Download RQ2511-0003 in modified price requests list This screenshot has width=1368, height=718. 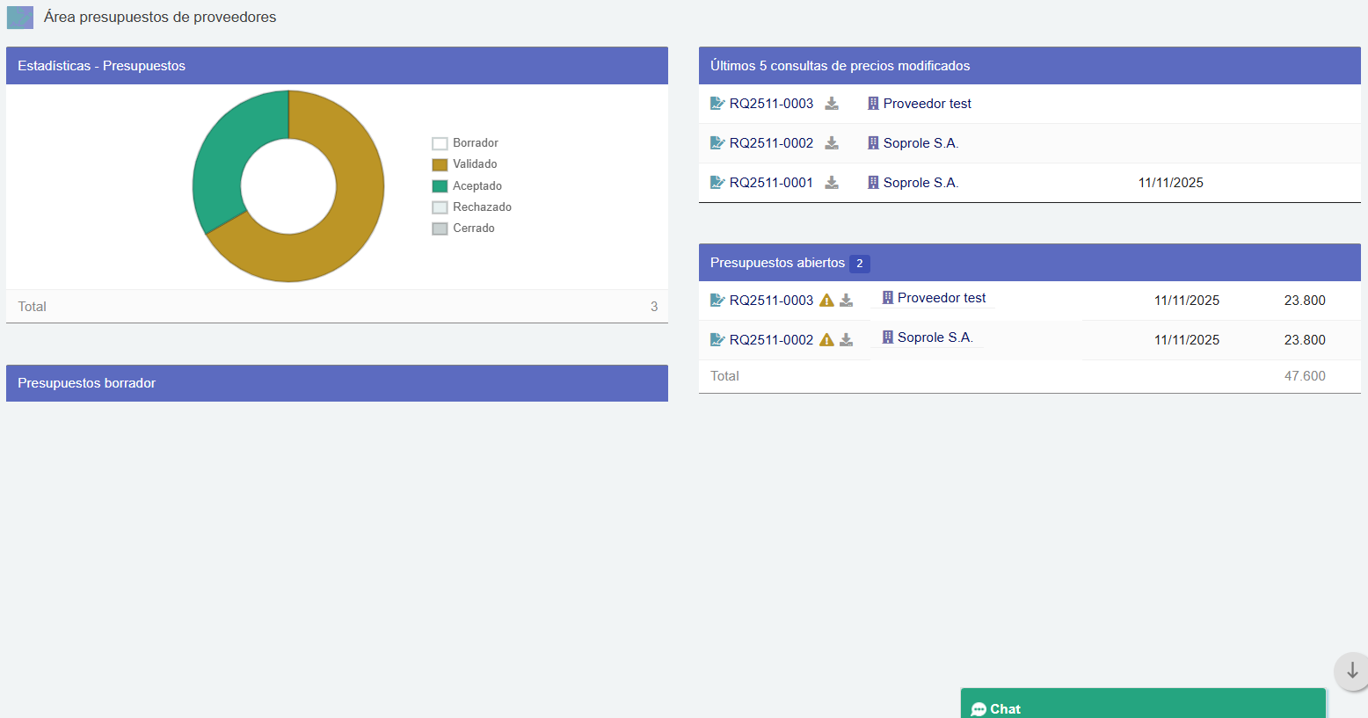click(831, 104)
